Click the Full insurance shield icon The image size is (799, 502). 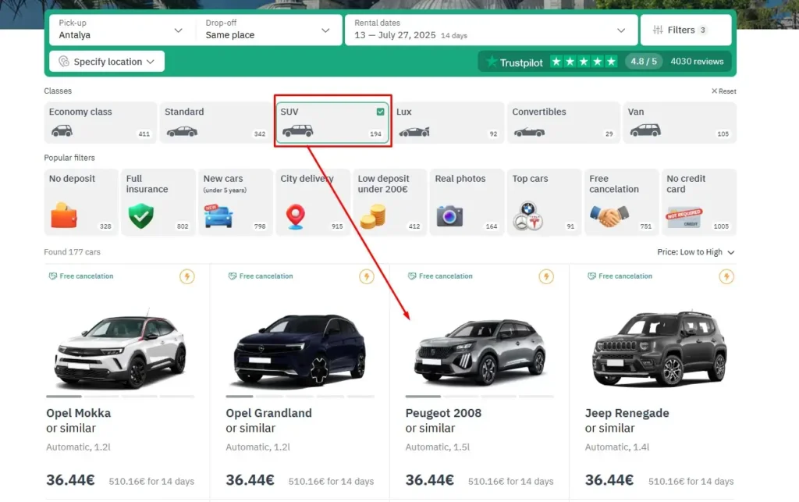click(x=141, y=216)
